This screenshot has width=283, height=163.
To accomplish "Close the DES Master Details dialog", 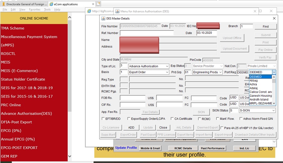I will (274, 19).
